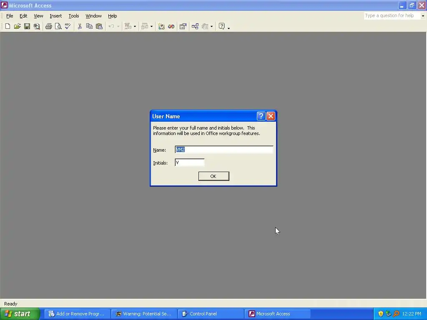Open the Edit menu

(23, 16)
